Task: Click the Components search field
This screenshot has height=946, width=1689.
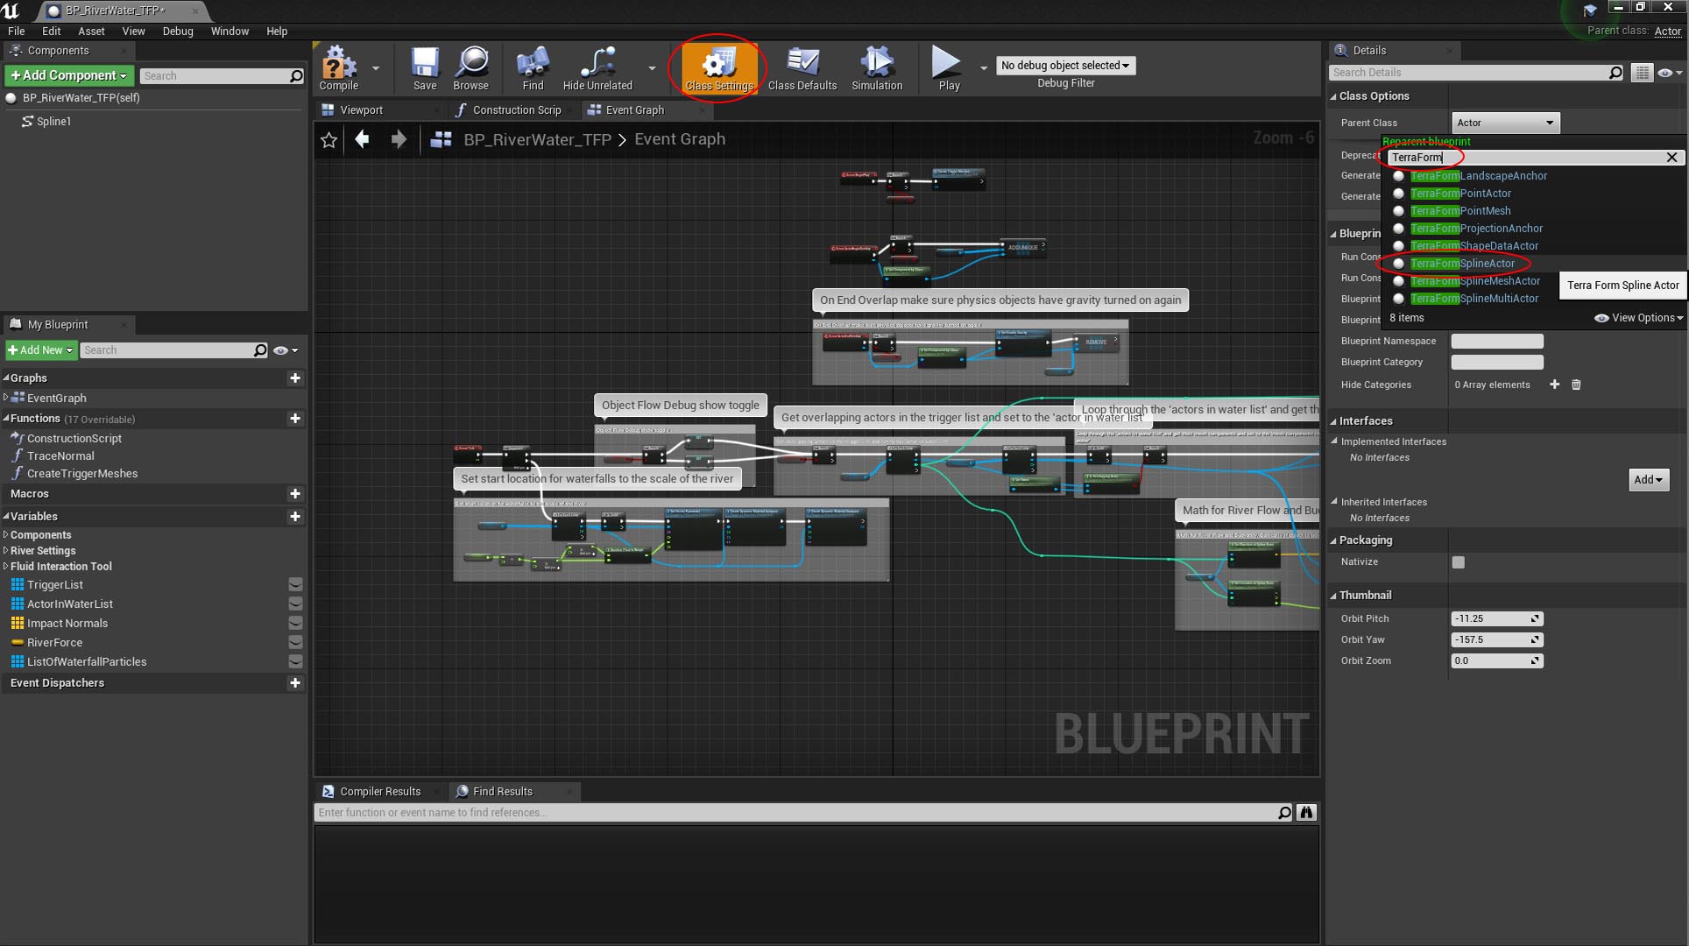Action: point(221,76)
